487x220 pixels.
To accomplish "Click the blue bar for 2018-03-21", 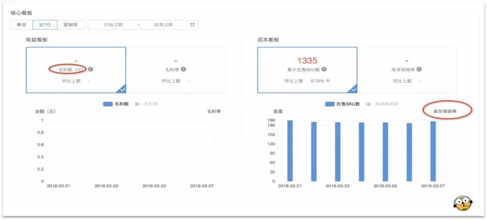I will coord(290,151).
